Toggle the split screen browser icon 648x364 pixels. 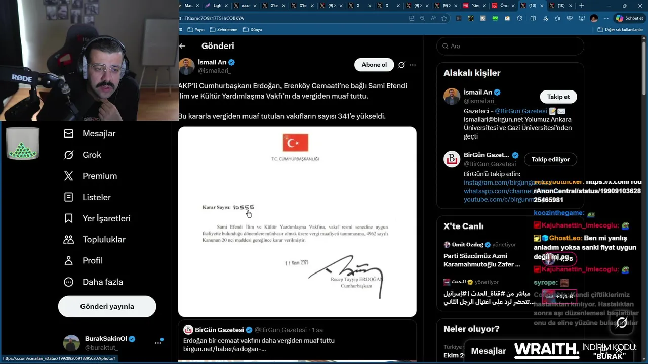coord(533,18)
